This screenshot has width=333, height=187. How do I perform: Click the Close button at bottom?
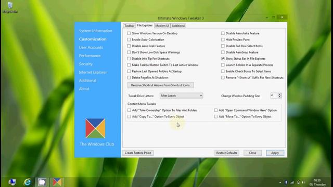252,153
